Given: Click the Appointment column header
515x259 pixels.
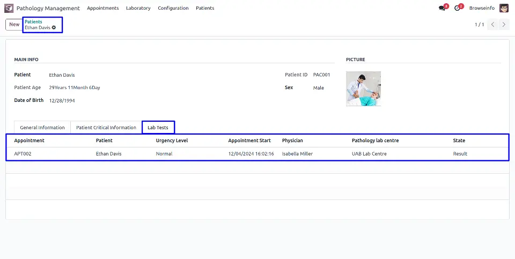Looking at the screenshot, I should (29, 140).
